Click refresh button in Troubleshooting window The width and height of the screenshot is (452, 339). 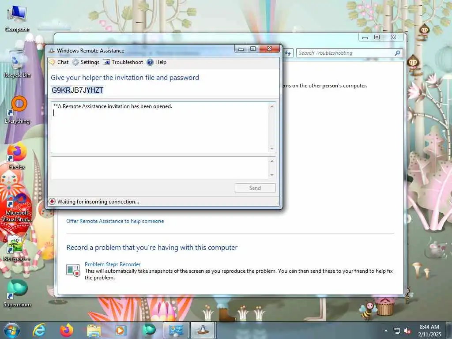click(x=288, y=53)
